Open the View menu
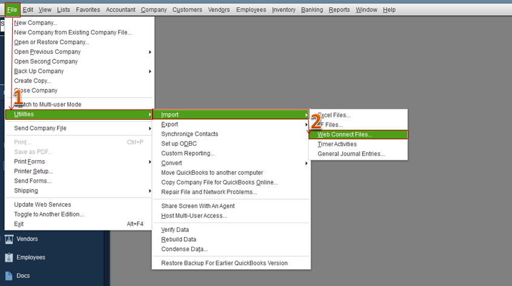 45,10
